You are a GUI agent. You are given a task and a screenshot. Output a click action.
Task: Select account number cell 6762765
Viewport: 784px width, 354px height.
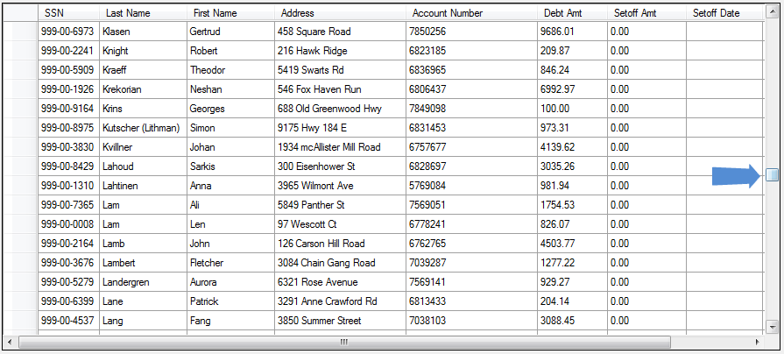[x=471, y=244]
